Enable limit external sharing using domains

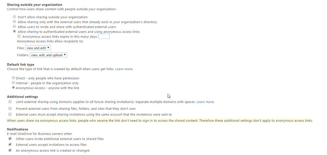(10, 102)
